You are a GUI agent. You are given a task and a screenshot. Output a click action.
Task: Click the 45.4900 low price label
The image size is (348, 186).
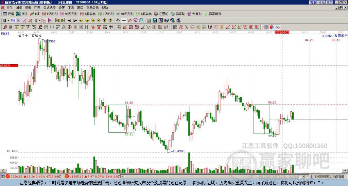point(178,151)
